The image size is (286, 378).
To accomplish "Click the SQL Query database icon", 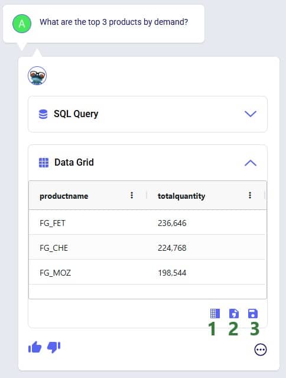I will 43,114.
